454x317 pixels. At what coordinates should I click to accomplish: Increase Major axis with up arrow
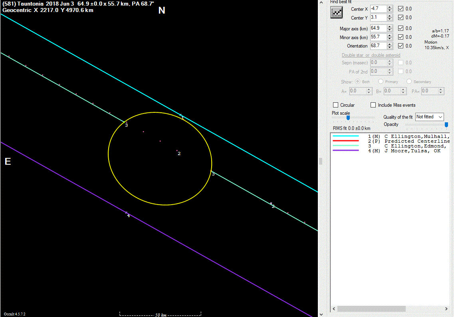click(x=390, y=26)
